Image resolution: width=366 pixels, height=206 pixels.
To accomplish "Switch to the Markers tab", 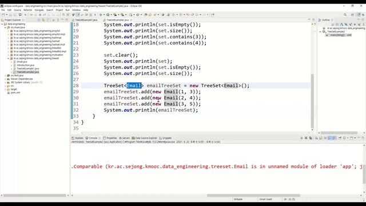I will point(78,138).
